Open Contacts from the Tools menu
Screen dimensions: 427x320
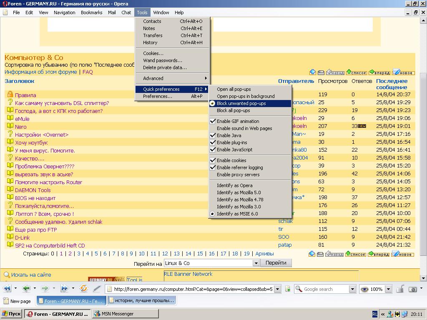pyautogui.click(x=172, y=21)
